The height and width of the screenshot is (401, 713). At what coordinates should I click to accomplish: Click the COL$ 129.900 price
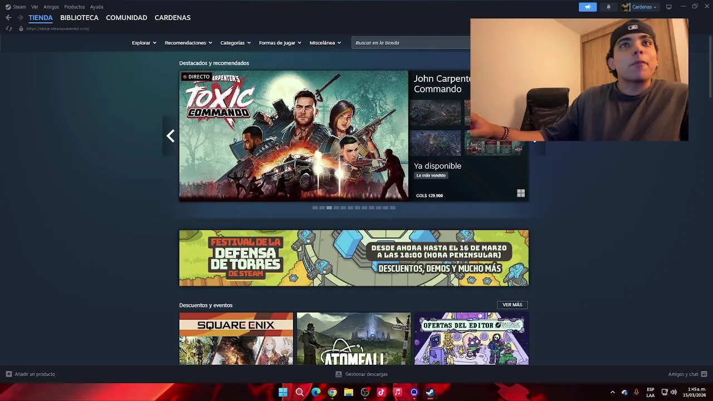click(x=429, y=195)
